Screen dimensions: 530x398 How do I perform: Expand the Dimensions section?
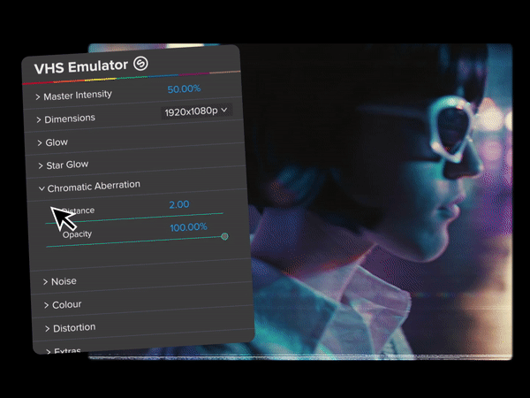point(39,119)
